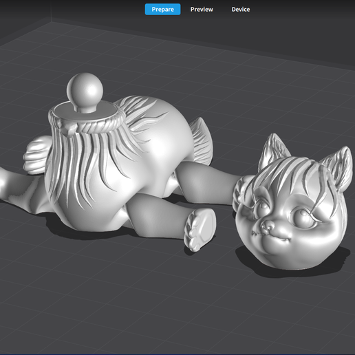Switch to the Prepare tab
Screen dimensions: 355x355
(162, 10)
